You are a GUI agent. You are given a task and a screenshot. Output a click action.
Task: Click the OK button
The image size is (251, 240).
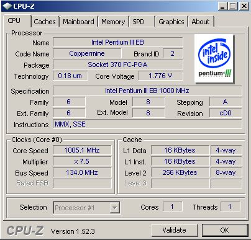(225, 230)
